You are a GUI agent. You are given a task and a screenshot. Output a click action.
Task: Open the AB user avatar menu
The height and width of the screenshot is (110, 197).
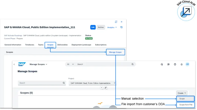pyautogui.click(x=187, y=64)
